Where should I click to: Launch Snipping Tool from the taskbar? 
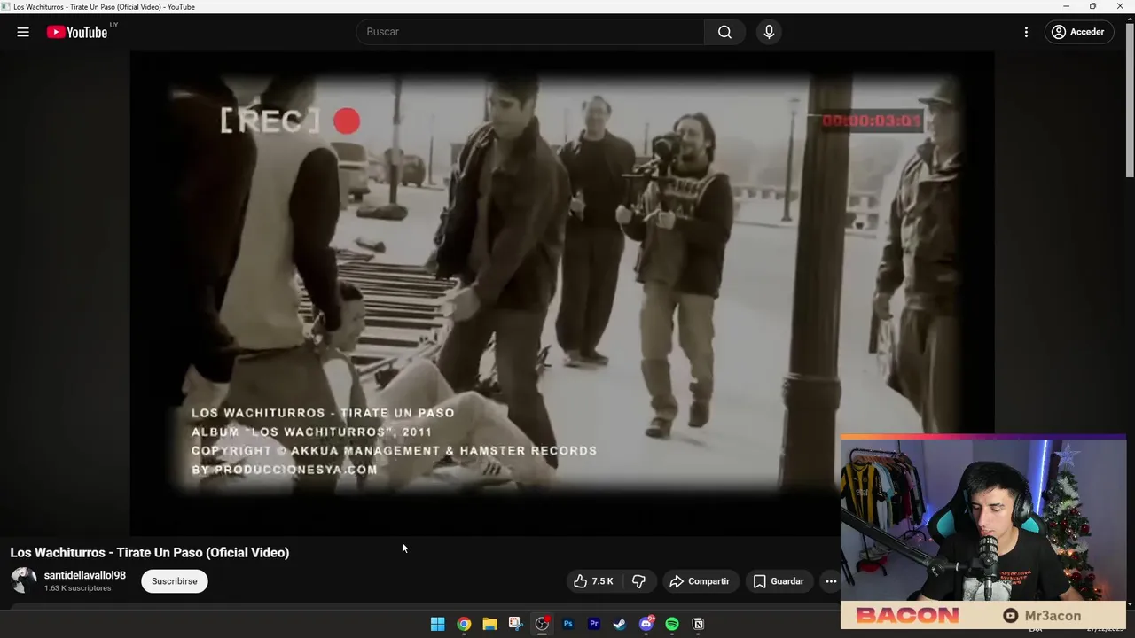point(515,624)
